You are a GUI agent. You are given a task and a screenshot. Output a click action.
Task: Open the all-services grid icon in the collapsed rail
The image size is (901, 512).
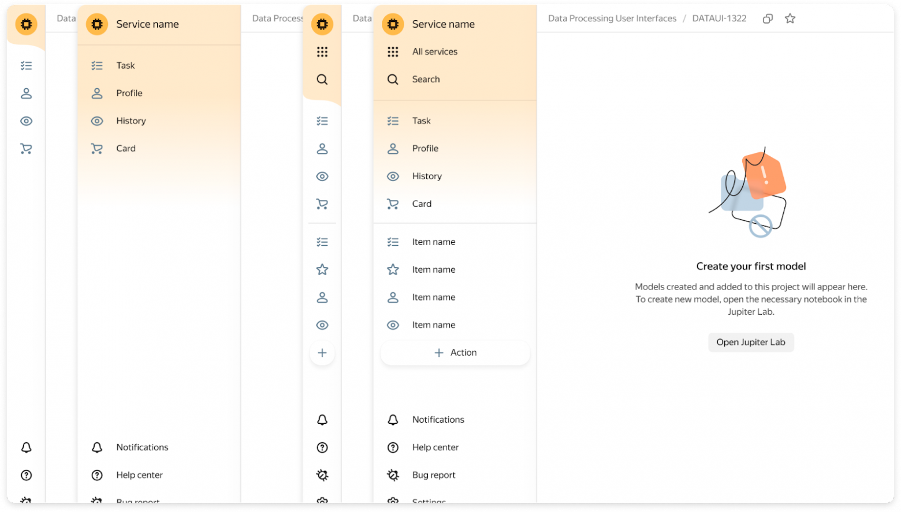coord(322,52)
